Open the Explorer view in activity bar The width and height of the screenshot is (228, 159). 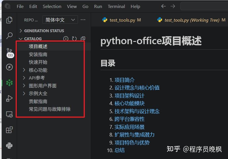[9, 20]
